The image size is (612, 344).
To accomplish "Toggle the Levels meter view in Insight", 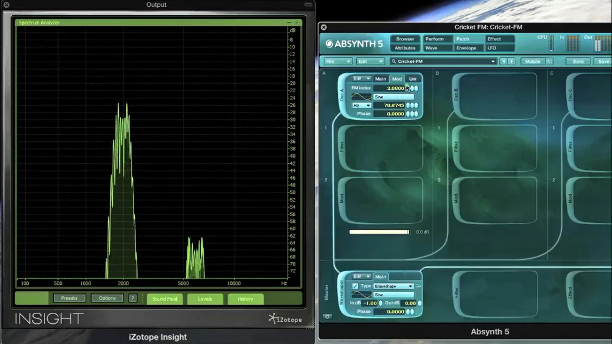I will click(x=205, y=299).
